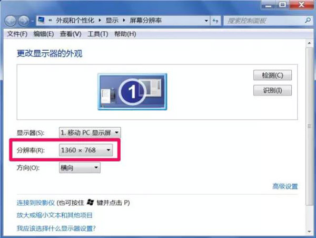
Task: Expand breadcrumb arrow after 显示
Action: point(124,21)
